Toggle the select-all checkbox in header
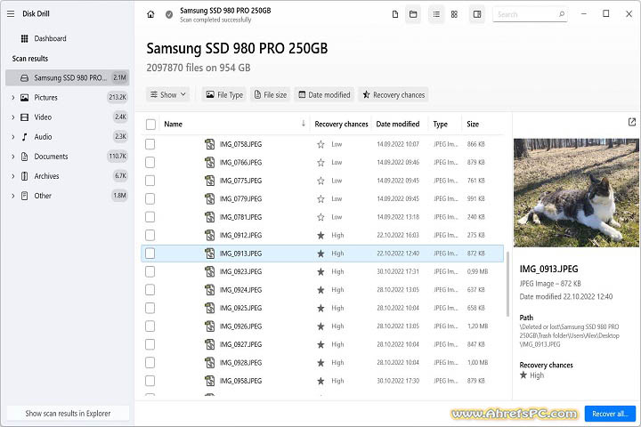The height and width of the screenshot is (427, 641). [150, 125]
